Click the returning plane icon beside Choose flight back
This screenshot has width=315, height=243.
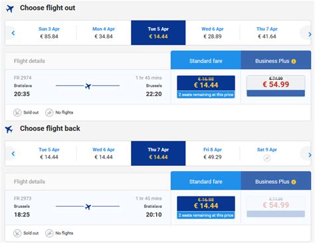pos(9,129)
